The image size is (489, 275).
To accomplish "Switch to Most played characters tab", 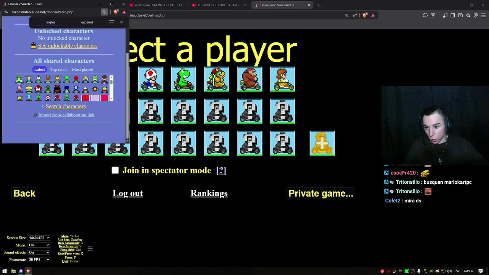I will (83, 70).
